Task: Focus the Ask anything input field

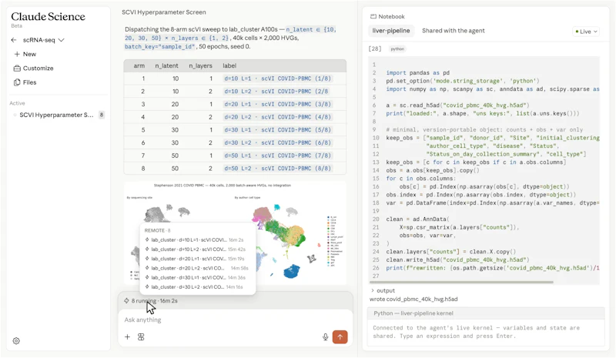Action: 235,320
